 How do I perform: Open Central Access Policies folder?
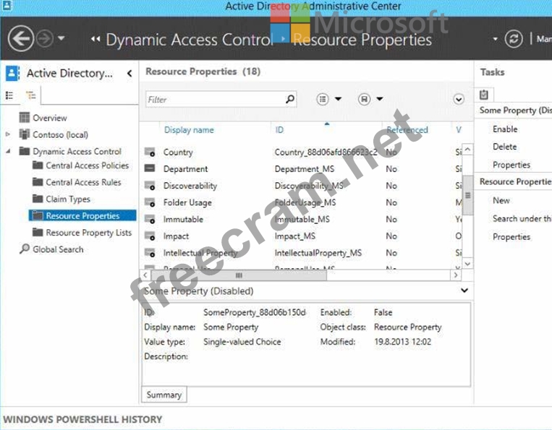pos(88,165)
